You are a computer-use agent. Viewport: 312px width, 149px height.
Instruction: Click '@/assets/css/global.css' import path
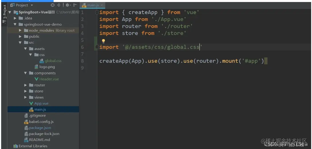coord(162,47)
